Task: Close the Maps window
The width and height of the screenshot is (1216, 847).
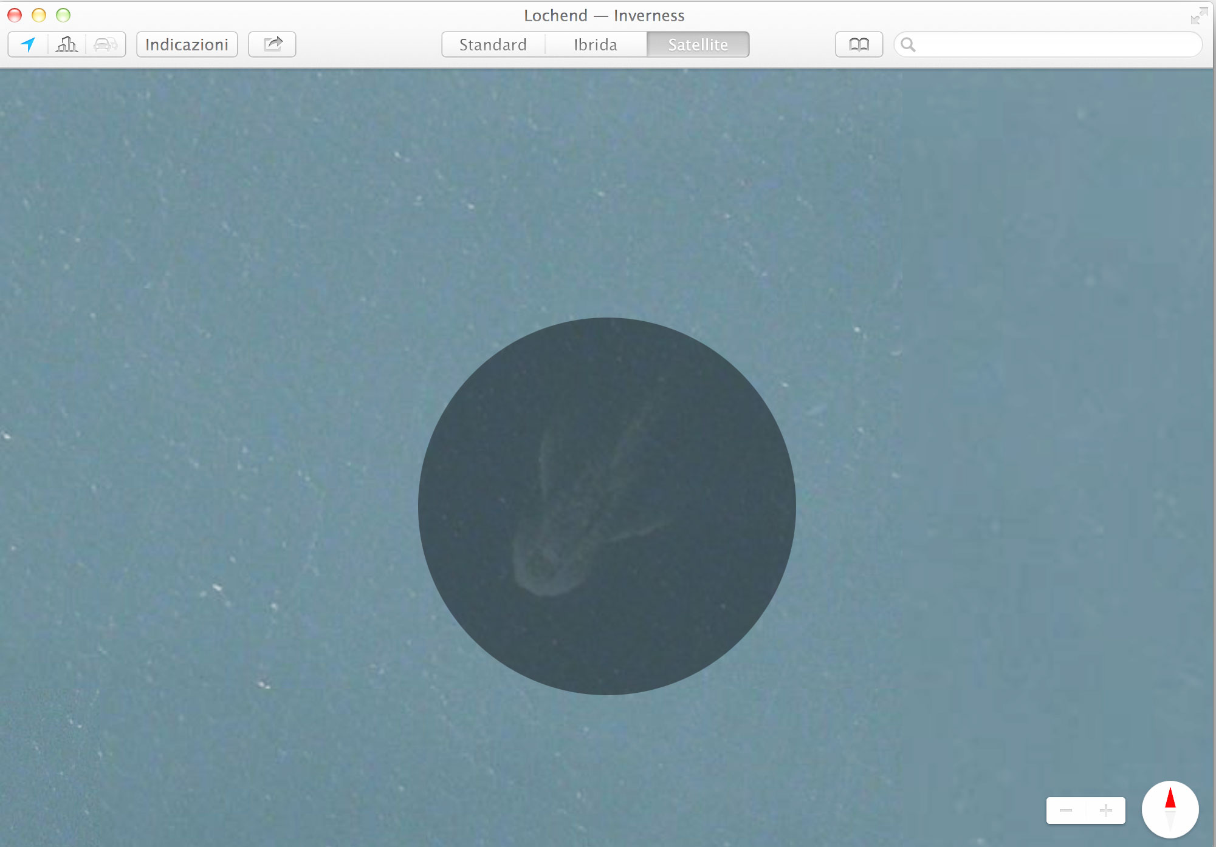Action: [x=15, y=15]
